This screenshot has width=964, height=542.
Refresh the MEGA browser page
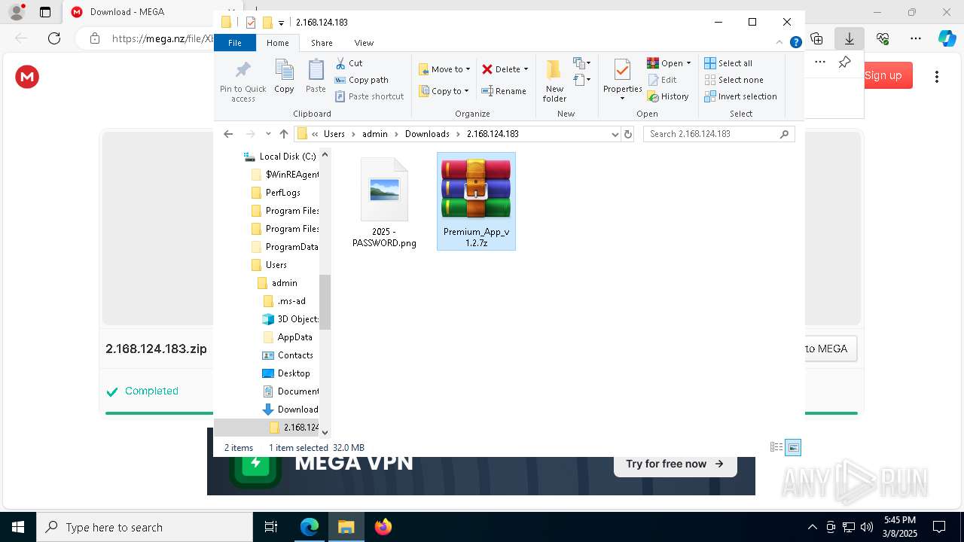click(x=54, y=38)
